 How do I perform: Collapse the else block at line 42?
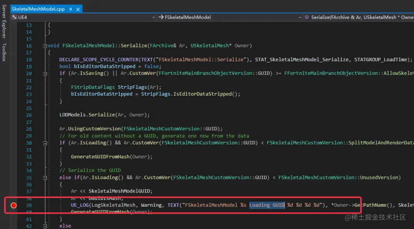point(45,226)
